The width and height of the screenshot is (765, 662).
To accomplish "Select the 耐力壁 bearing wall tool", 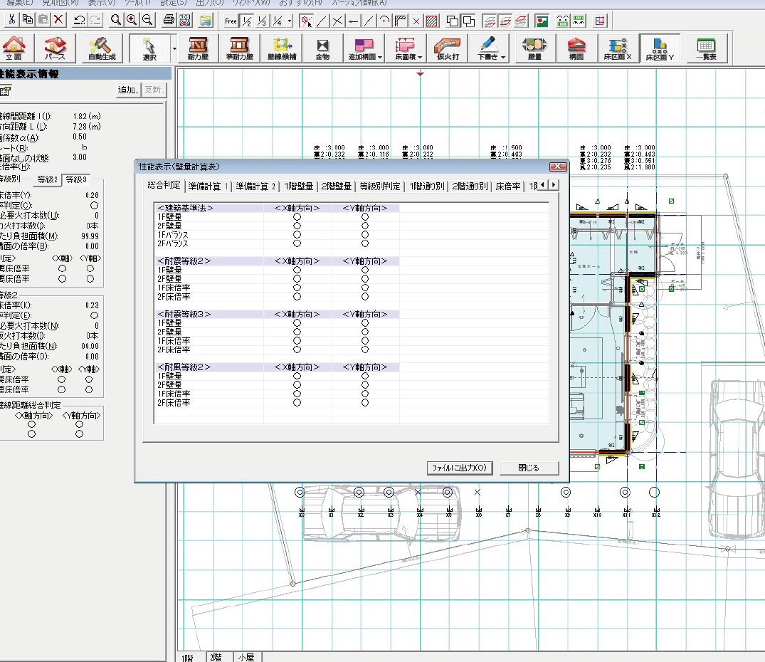I will [x=198, y=48].
